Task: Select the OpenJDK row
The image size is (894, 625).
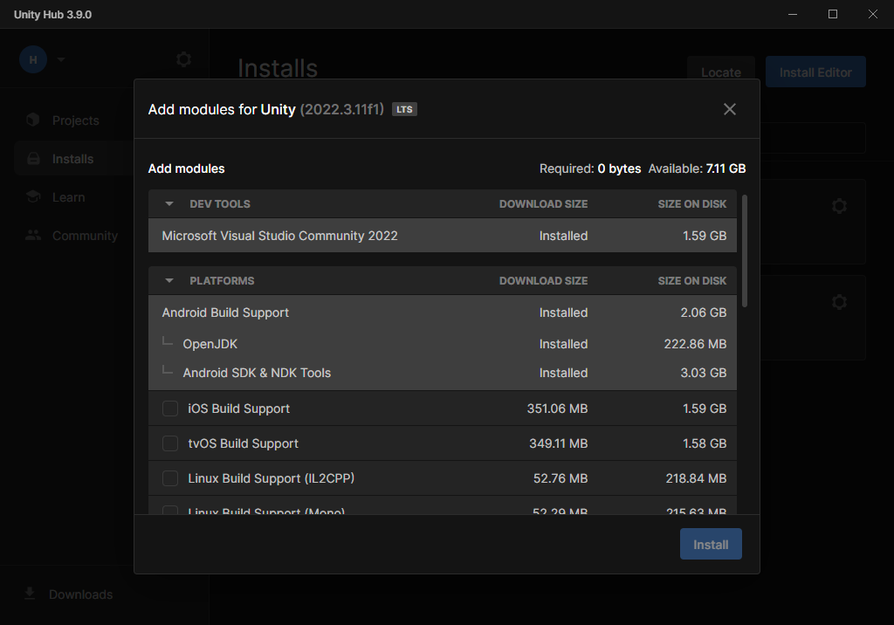Action: pyautogui.click(x=443, y=344)
